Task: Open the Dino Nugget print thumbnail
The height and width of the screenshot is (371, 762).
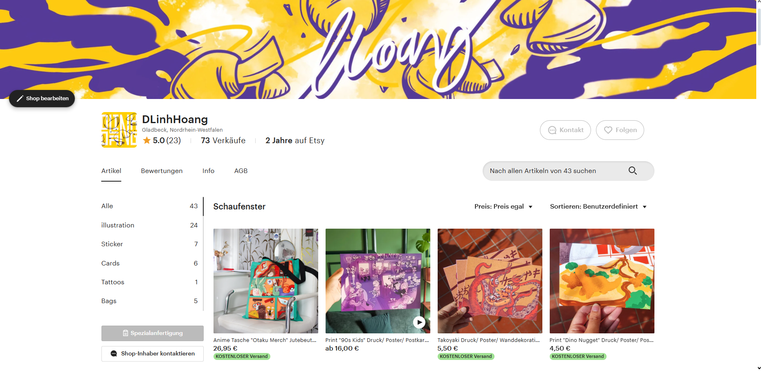Action: [x=602, y=281]
